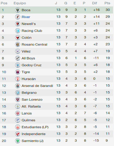This screenshot has width=114, height=146.
Task: Select the Colón team crest
Action: coord(18,37)
